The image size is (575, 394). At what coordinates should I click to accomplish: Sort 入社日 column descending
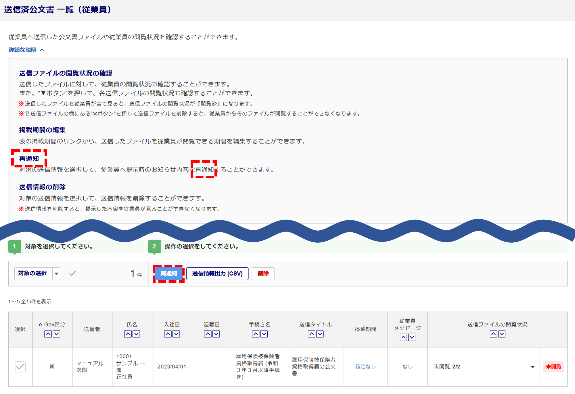[x=176, y=334]
